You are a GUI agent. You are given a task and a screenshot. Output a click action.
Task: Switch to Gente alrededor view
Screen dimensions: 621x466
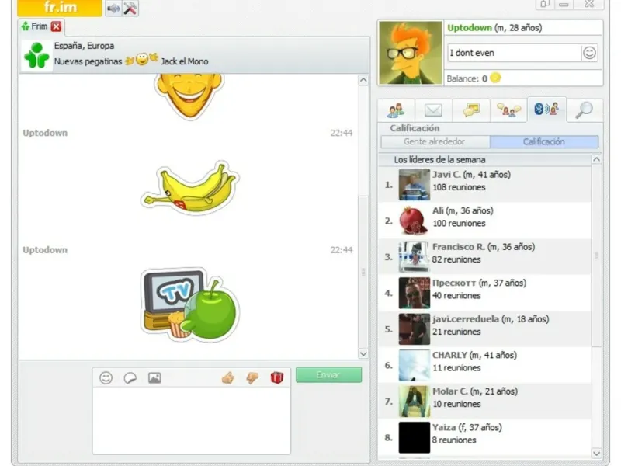pos(435,141)
